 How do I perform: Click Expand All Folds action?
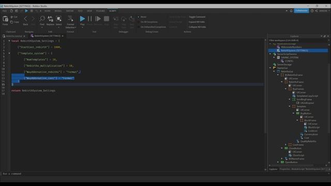tap(197, 22)
